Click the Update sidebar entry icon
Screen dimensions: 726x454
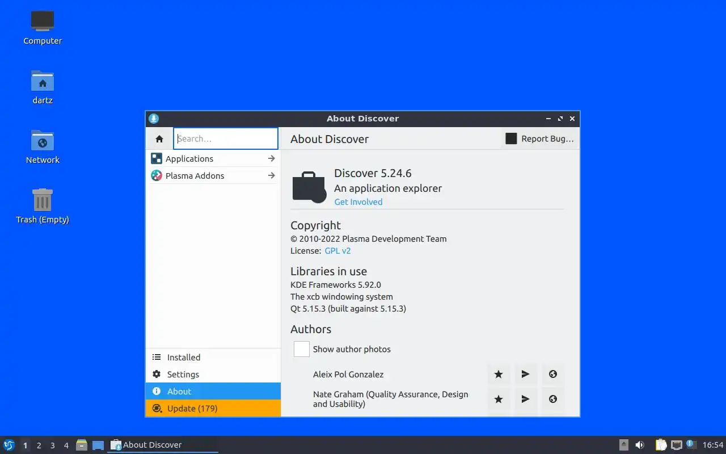click(157, 409)
